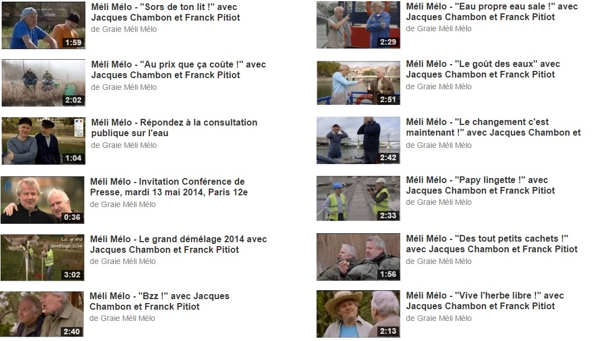Select the "Papy lingette !" video thumbnail

pyautogui.click(x=358, y=198)
